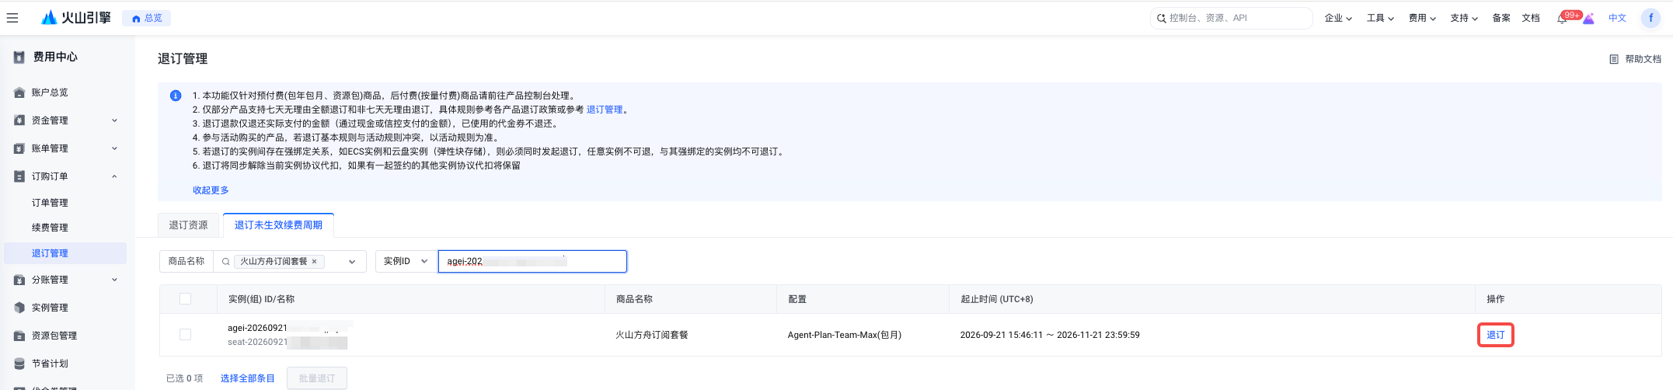Click the 退订 action link
Image resolution: width=1673 pixels, height=390 pixels.
pyautogui.click(x=1495, y=335)
